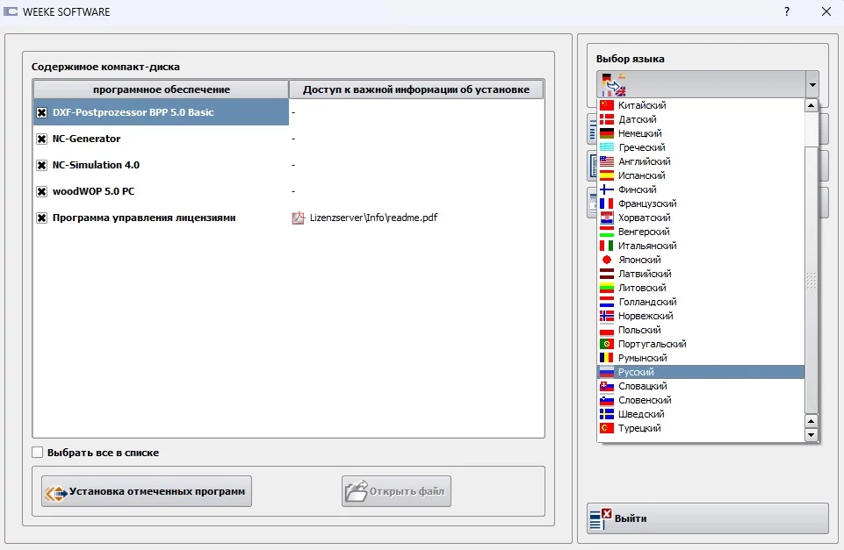The width and height of the screenshot is (844, 550).
Task: Uncheck Программа управления лицензиями checkbox
Action: click(x=41, y=218)
